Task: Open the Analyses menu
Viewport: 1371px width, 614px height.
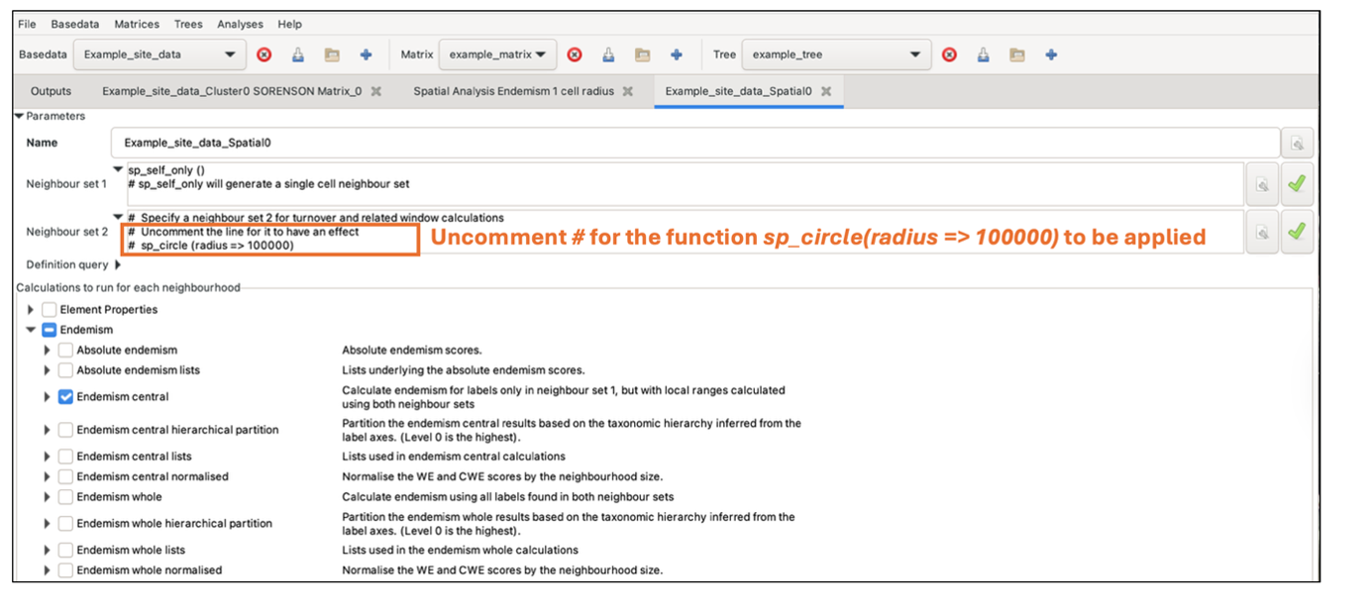Action: [x=240, y=24]
